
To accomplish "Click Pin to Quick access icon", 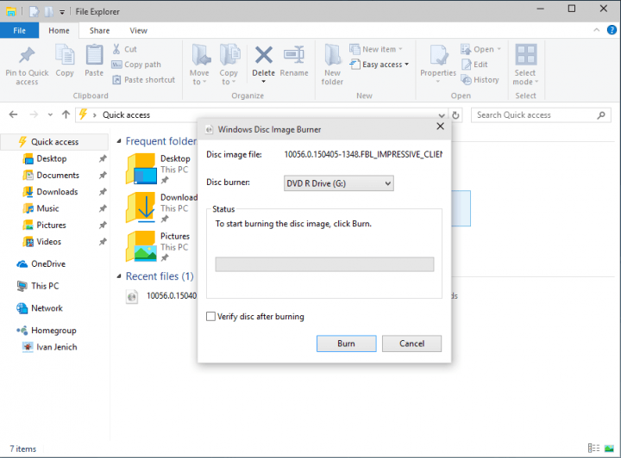I will pyautogui.click(x=27, y=55).
